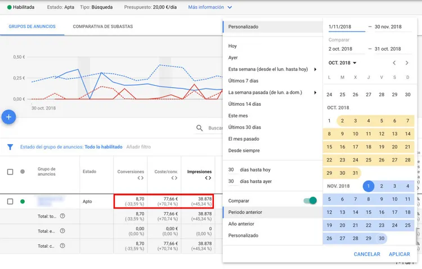Click the Todo lo habilitado filter link
Image resolution: width=422 pixels, height=269 pixels.
tap(104, 147)
